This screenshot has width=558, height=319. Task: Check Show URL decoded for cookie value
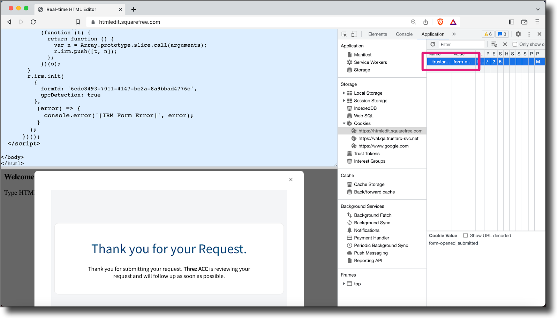point(466,235)
